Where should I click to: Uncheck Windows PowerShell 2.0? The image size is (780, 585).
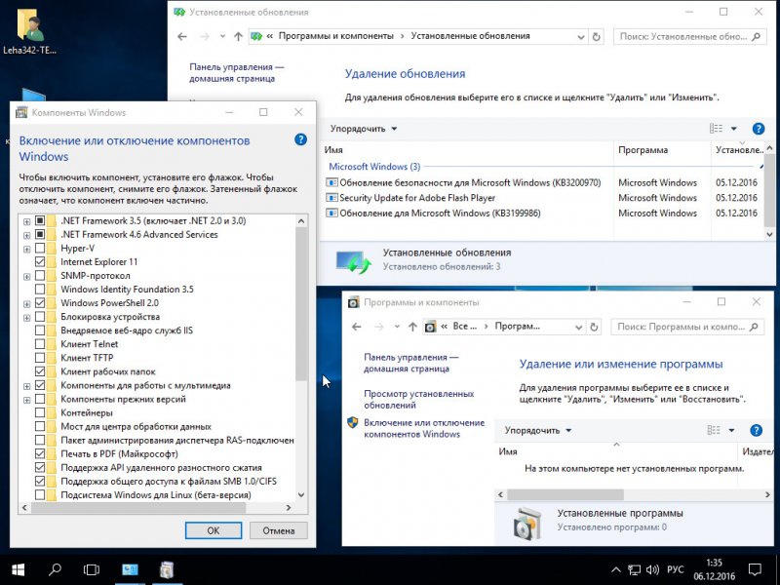pyautogui.click(x=40, y=303)
